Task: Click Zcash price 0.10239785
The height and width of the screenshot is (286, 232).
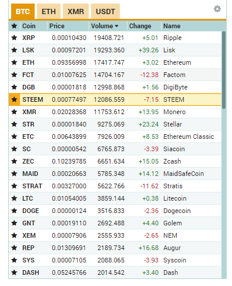Action: point(69,161)
